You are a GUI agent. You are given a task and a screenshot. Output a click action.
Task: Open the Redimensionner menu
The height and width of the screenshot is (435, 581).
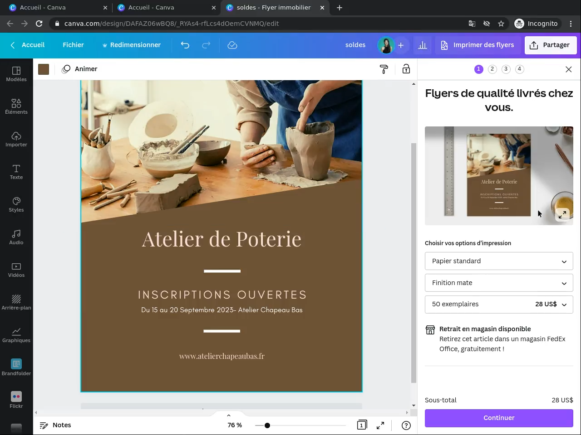[131, 45]
